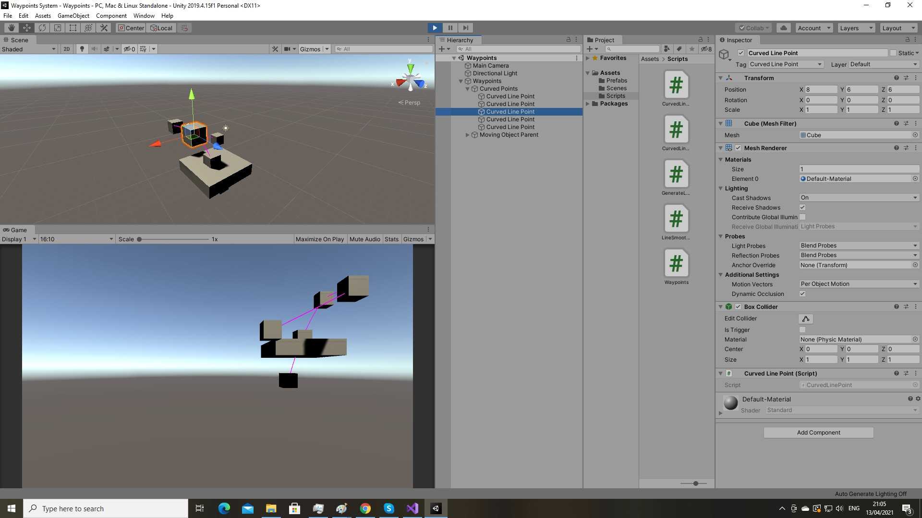This screenshot has width=922, height=518.
Task: Select the Rotate tool
Action: [x=42, y=27]
